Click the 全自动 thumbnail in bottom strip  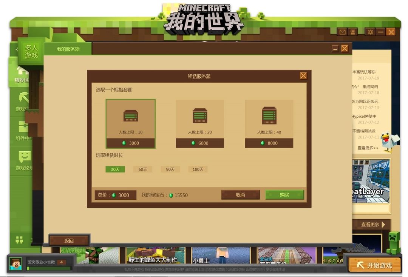pos(286,255)
